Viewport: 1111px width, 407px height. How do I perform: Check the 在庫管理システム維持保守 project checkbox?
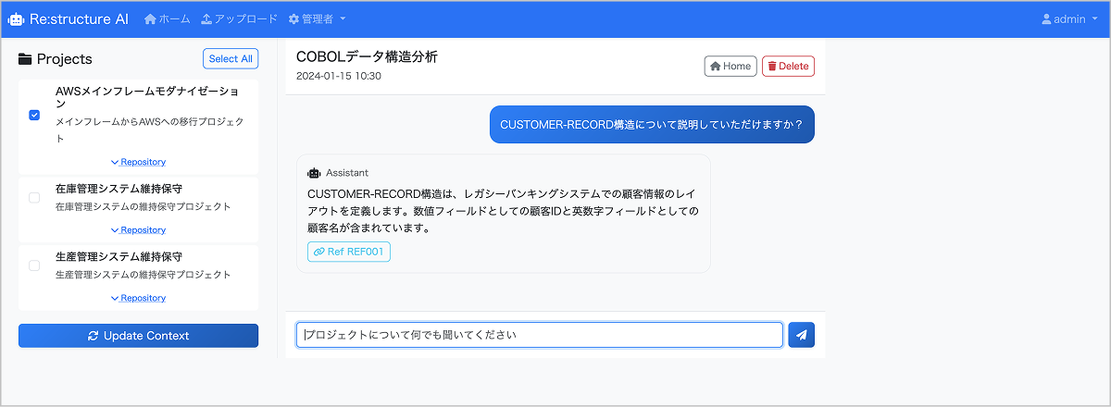(x=34, y=197)
